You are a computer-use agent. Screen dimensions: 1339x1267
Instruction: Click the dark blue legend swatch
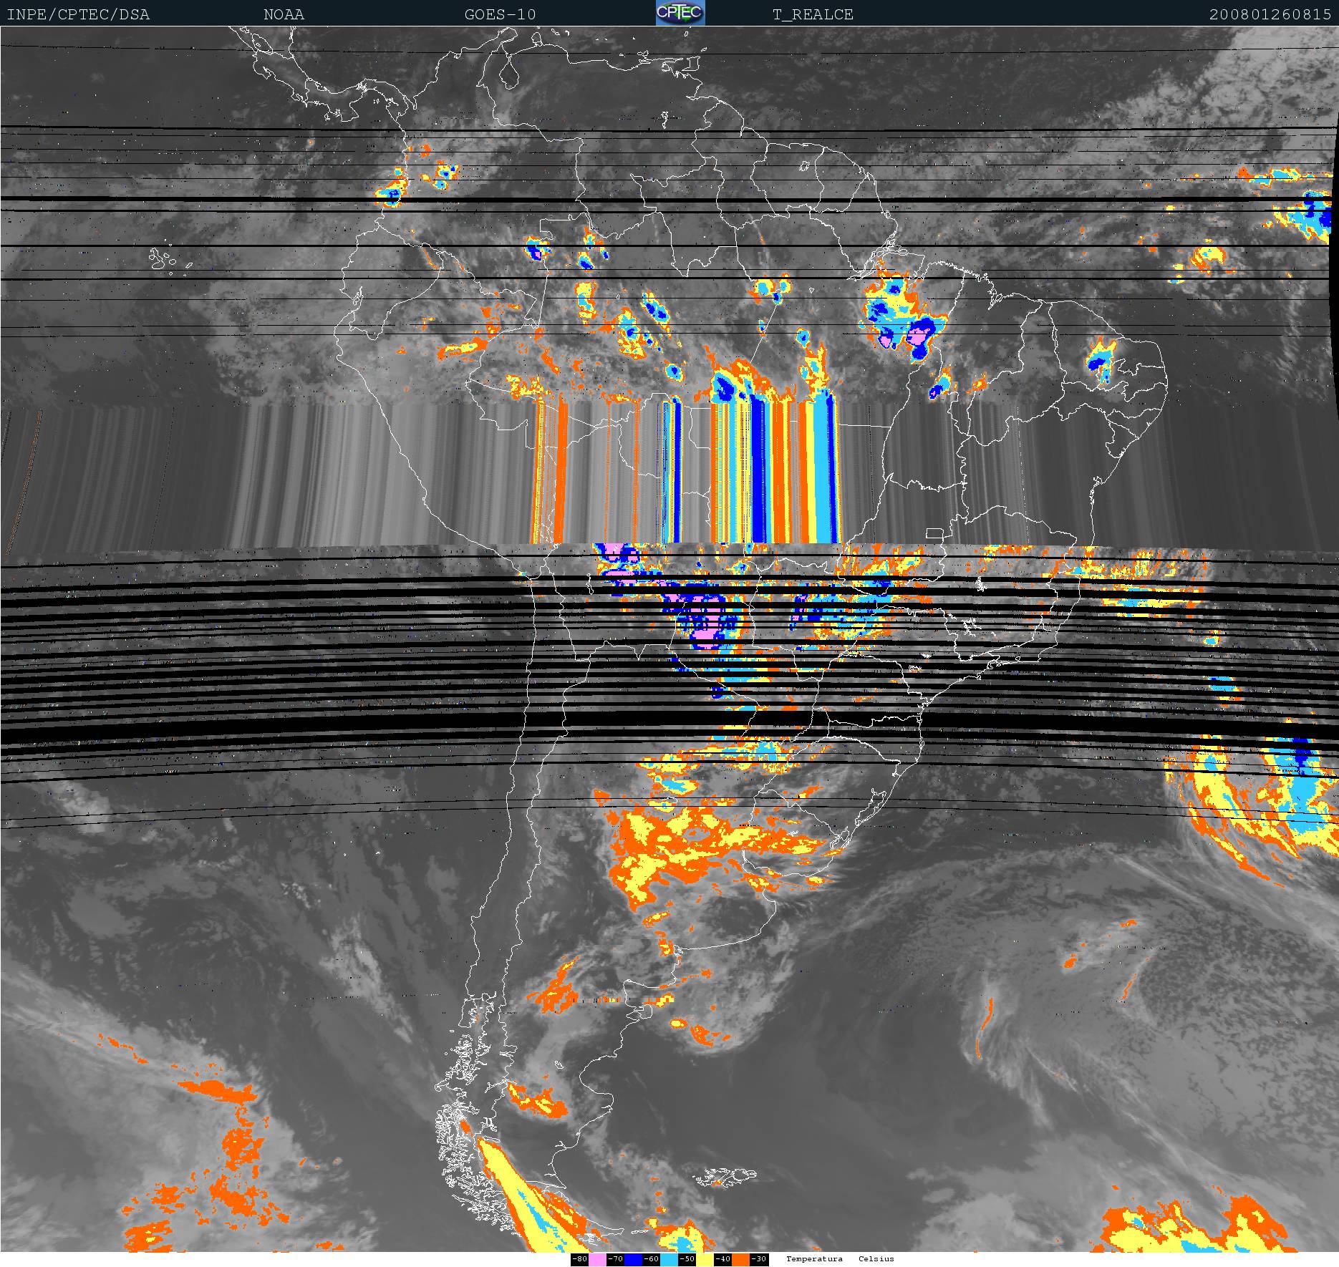pyautogui.click(x=633, y=1259)
